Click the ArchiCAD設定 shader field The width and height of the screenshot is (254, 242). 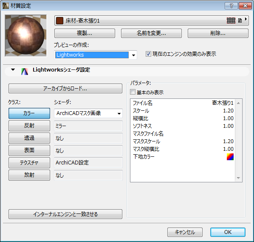pos(88,163)
